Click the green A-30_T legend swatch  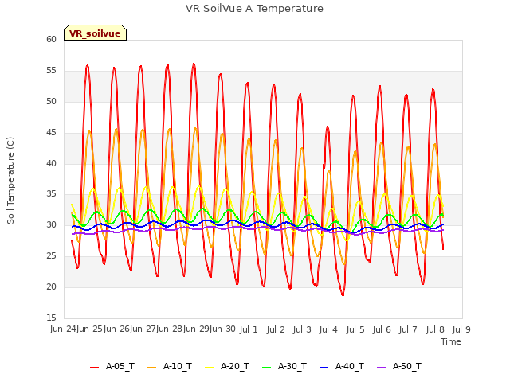266,368
